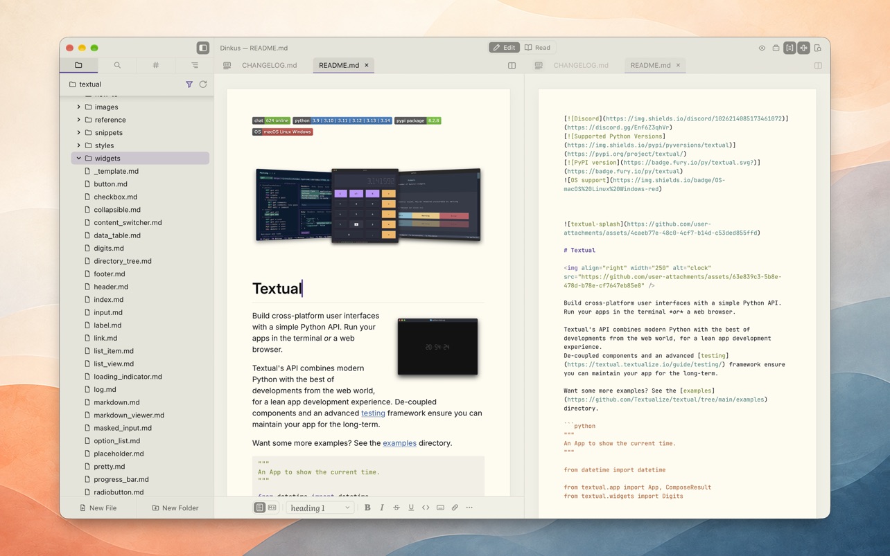Apply italic formatting
Image resolution: width=890 pixels, height=556 pixels.
click(382, 508)
